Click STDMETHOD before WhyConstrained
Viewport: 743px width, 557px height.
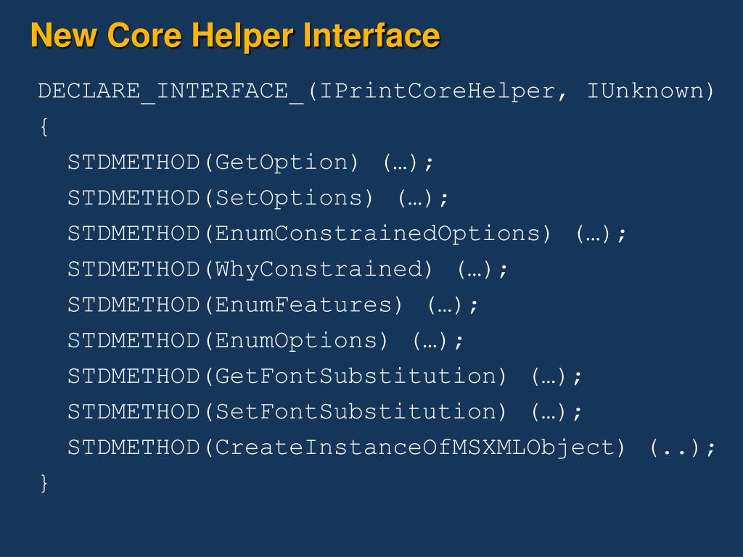134,270
